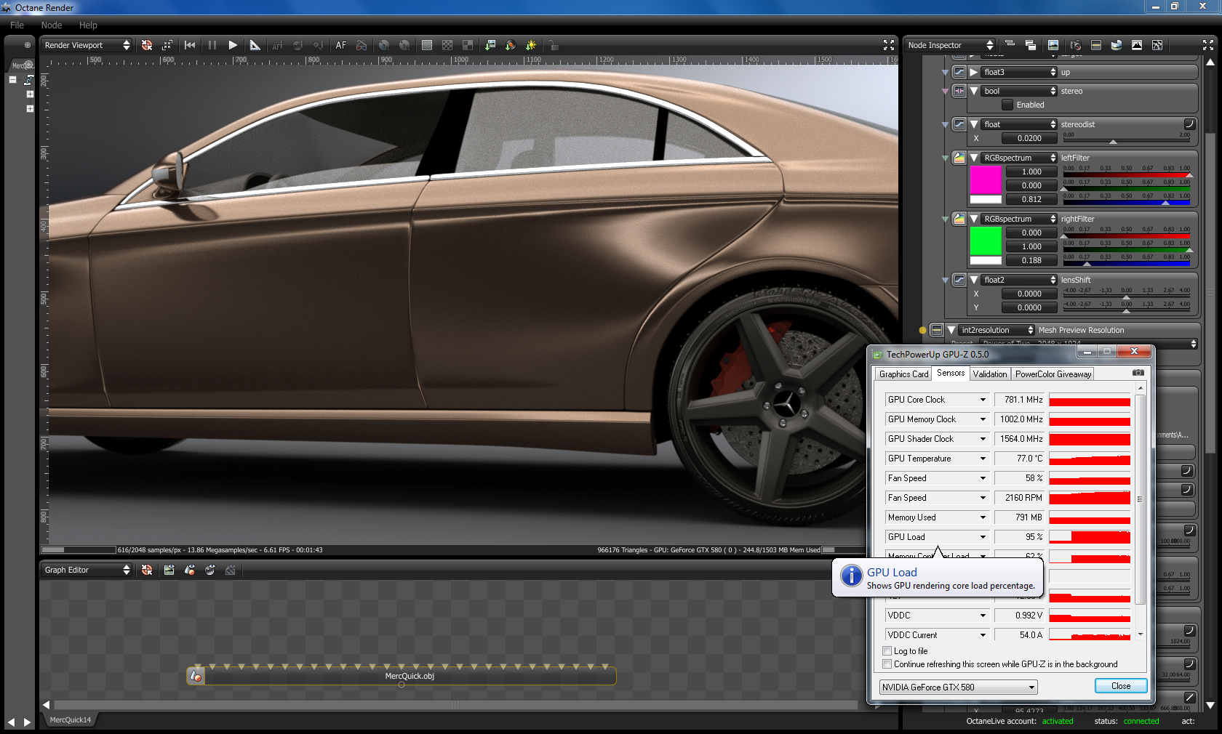1222x734 pixels.
Task: Toggle the stereo 3D glasses icon
Action: pyautogui.click(x=362, y=45)
